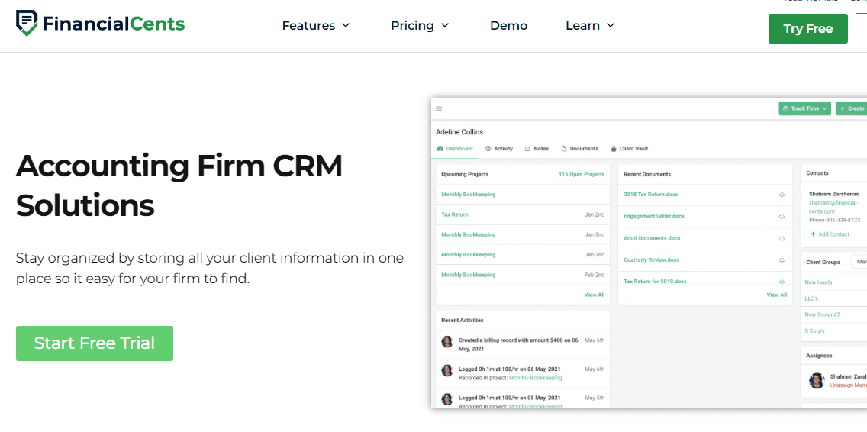Viewport: 867px width, 432px height.
Task: Download Engagement Letter.docx via cloud icon
Action: [782, 216]
